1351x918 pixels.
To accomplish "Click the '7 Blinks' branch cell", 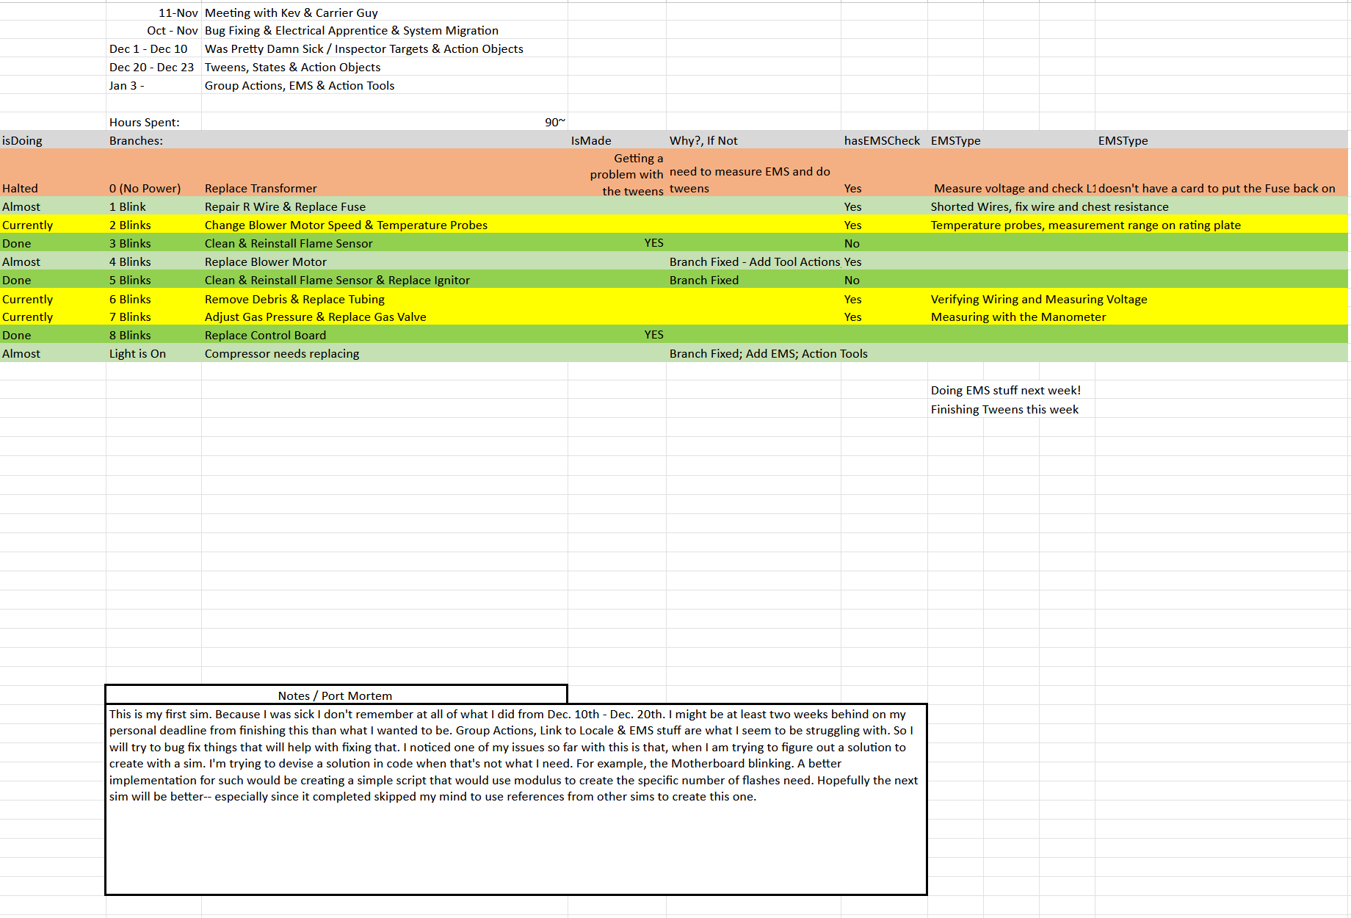I will click(153, 317).
